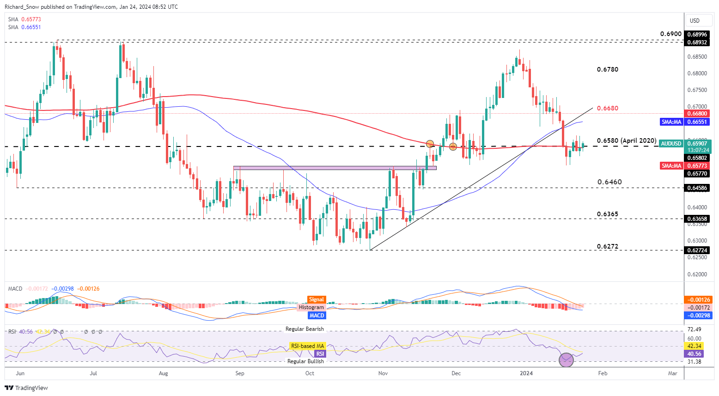Image resolution: width=719 pixels, height=396 pixels.
Task: Click the 31.38 RSI scale value
Action: point(695,362)
